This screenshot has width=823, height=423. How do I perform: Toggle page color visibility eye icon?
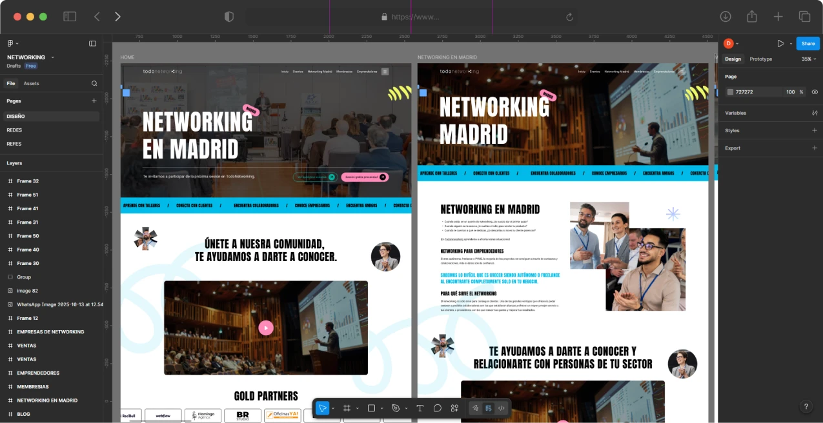coord(815,92)
